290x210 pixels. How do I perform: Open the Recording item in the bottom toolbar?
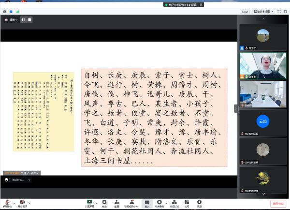[x=159, y=203]
